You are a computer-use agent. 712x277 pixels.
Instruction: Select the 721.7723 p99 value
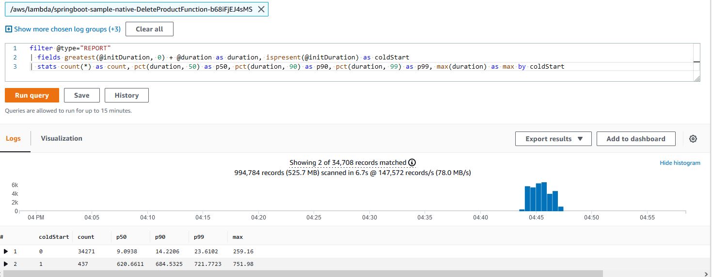[x=207, y=264]
